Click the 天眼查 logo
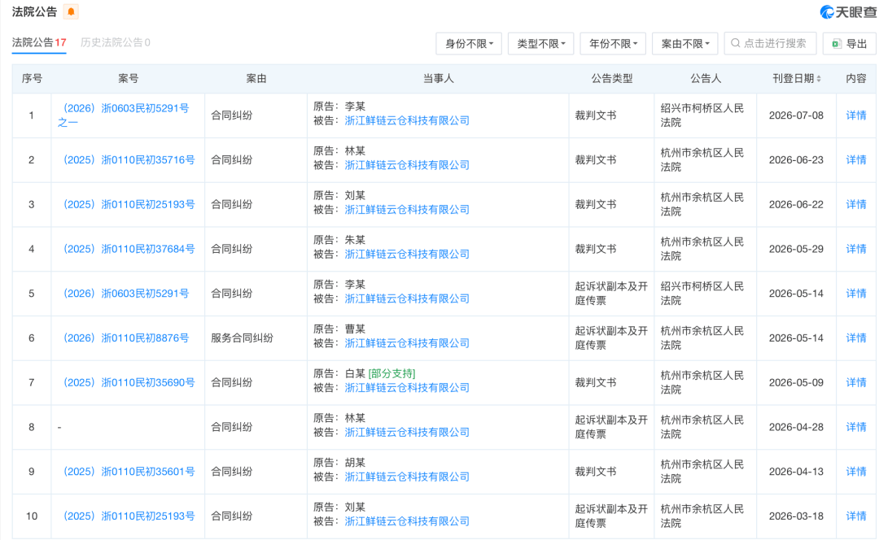Screen dimensions: 879x540 click(848, 11)
